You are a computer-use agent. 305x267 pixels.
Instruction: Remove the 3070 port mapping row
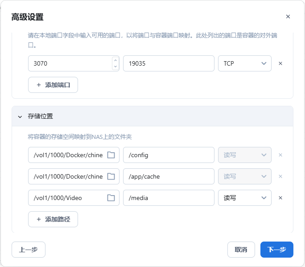coord(280,63)
